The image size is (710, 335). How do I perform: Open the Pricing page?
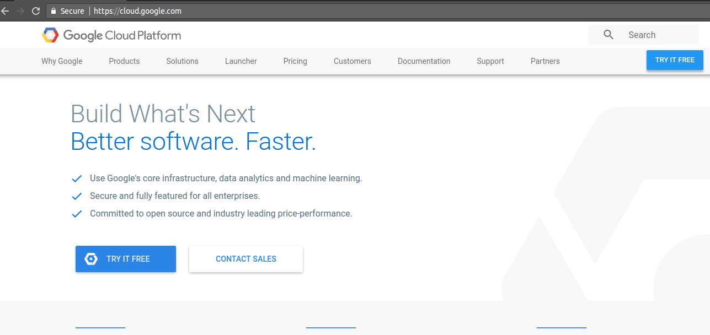pyautogui.click(x=295, y=61)
